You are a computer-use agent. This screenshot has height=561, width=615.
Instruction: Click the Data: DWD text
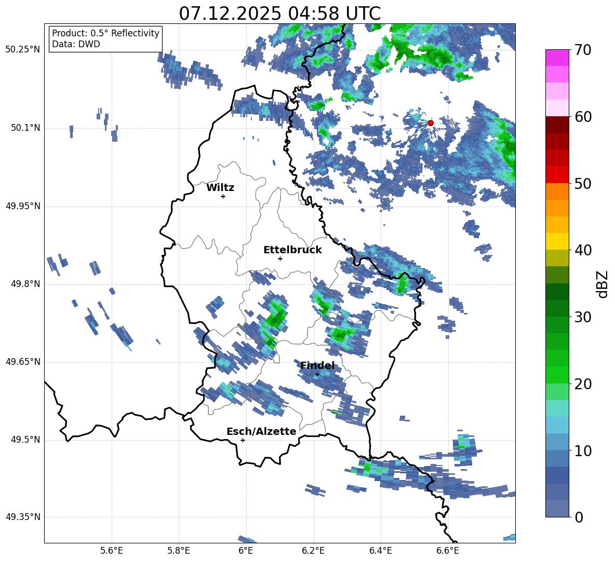pos(76,44)
